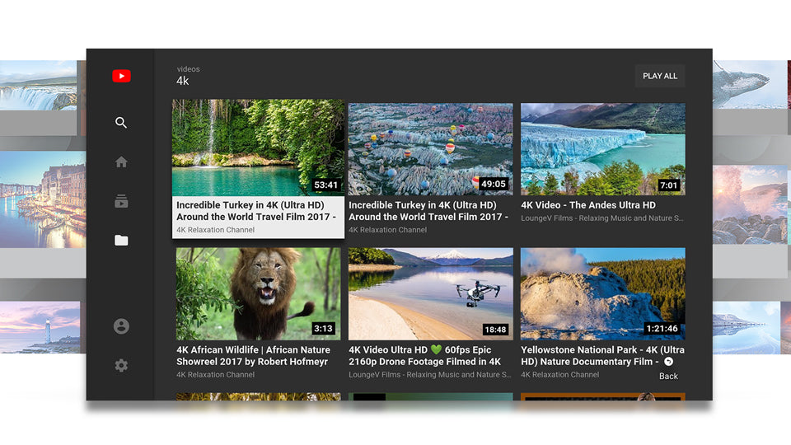Open the Yellowstone geyser thumbnail 1:21:46
Screen dimensions: 791x445
[x=603, y=293]
